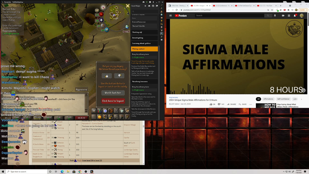
Task: Expand the 'Starting off' quest section
Action: 144,32
